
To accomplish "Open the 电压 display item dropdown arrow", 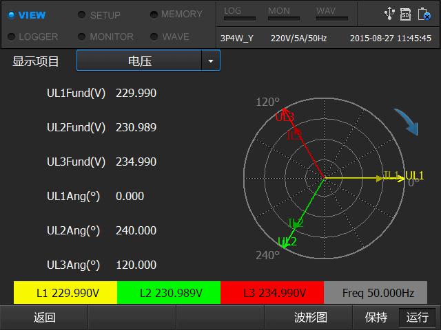I will [x=211, y=60].
